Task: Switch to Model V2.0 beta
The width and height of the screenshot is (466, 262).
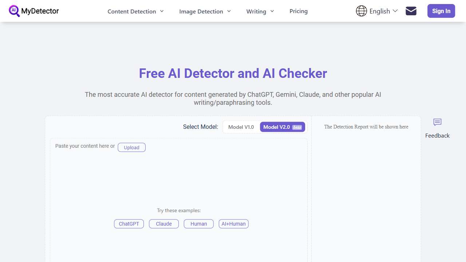Action: [283, 127]
